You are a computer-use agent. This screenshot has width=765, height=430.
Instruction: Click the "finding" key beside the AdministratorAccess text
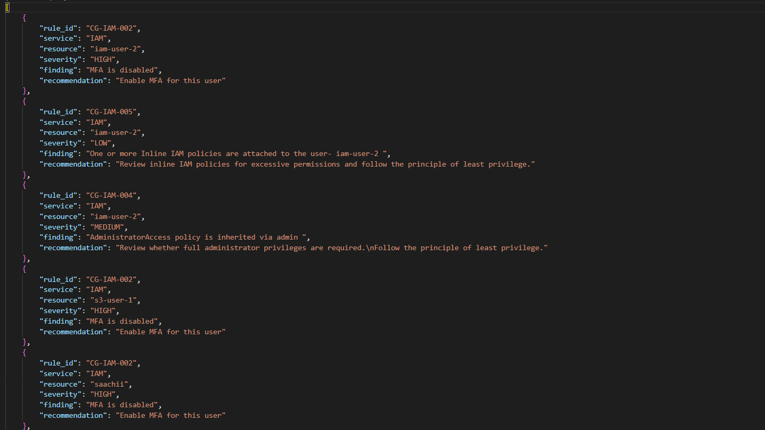point(58,237)
